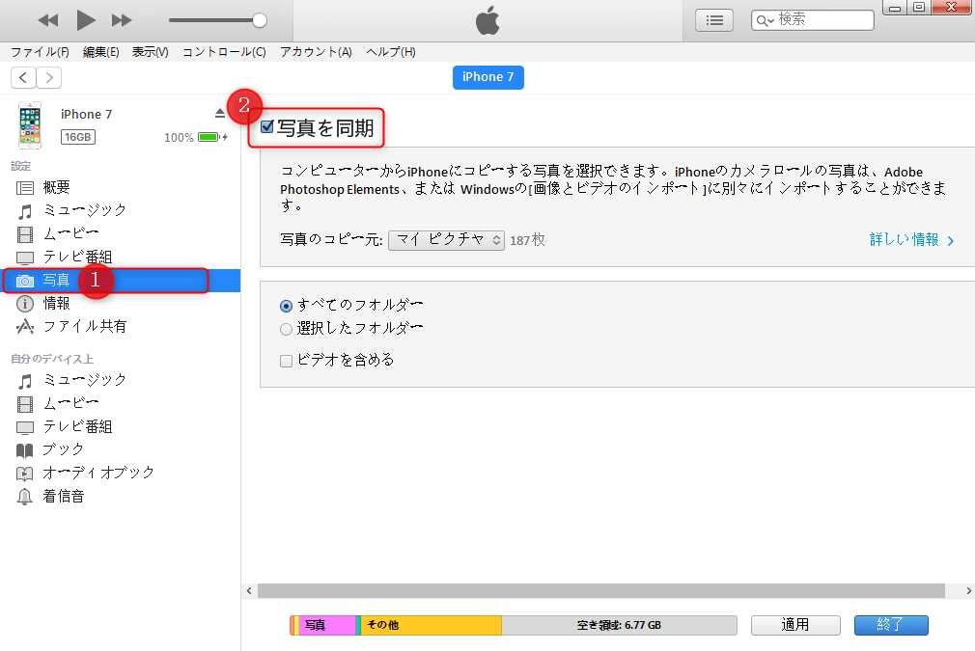
Task: Open 情報 in the sidebar
Action: pyautogui.click(x=56, y=303)
